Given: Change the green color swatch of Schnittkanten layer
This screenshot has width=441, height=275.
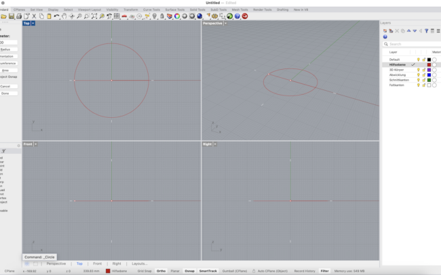Looking at the screenshot, I should pyautogui.click(x=429, y=80).
